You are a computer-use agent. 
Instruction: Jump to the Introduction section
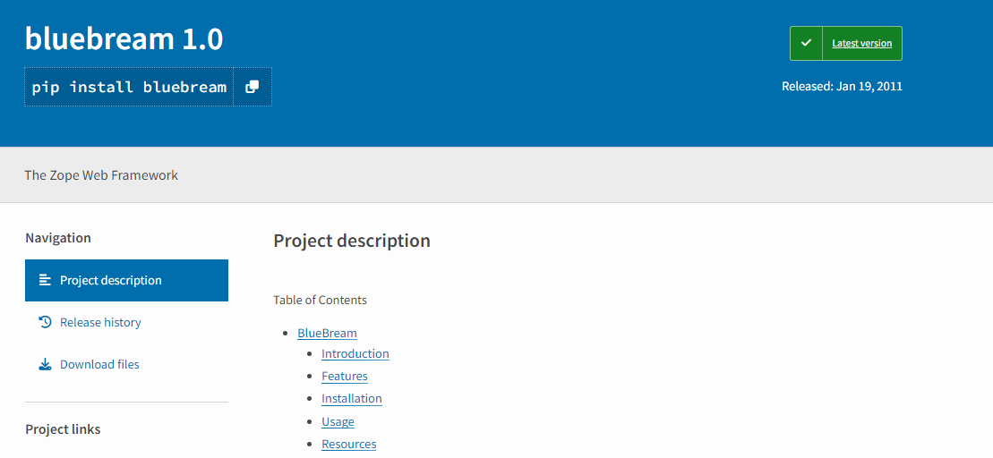pos(355,353)
